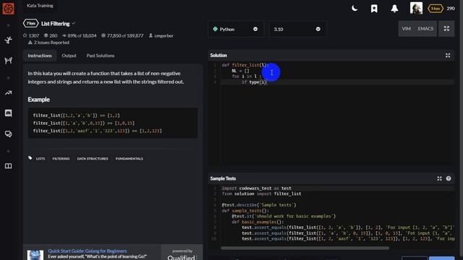Click the powered by Qualified logo
Viewport: 463px width, 260px height.
[x=182, y=255]
